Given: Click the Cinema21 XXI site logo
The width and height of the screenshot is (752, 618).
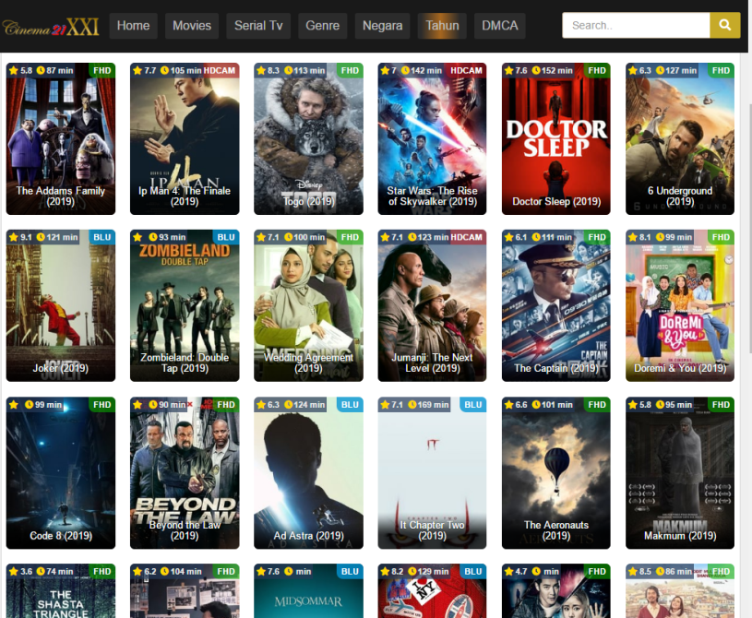Looking at the screenshot, I should click(51, 27).
